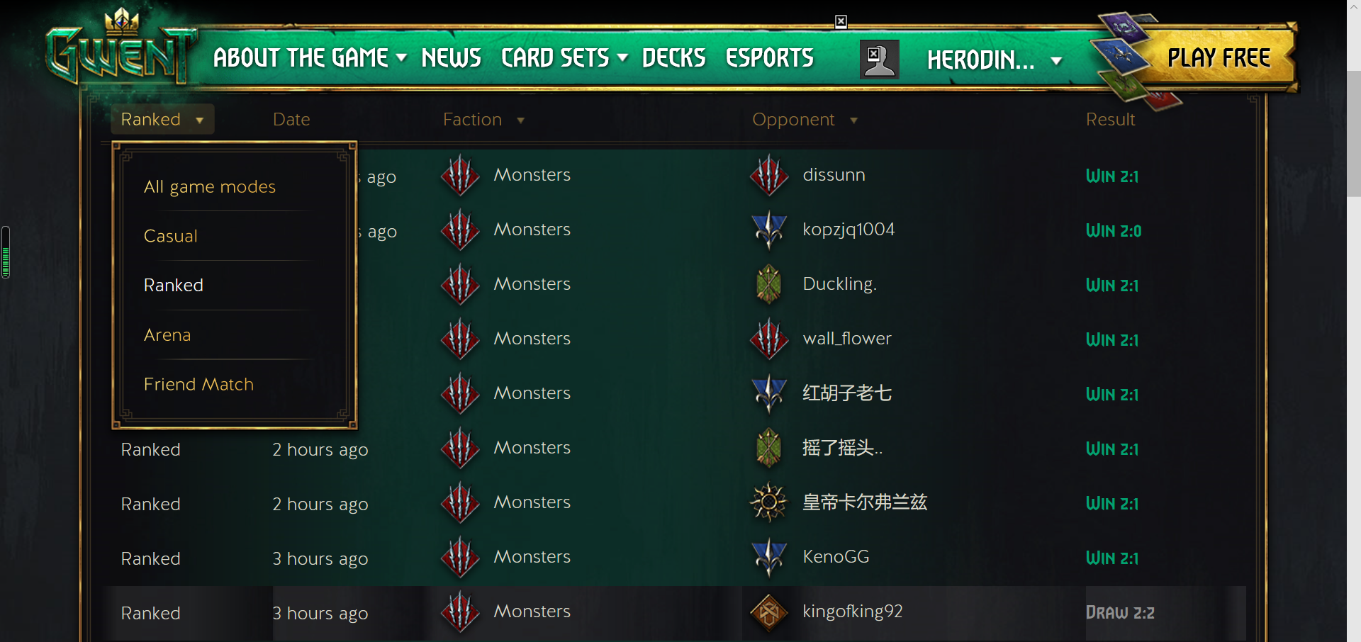This screenshot has width=1361, height=642.
Task: Click the Gwent logo
Action: 121,50
